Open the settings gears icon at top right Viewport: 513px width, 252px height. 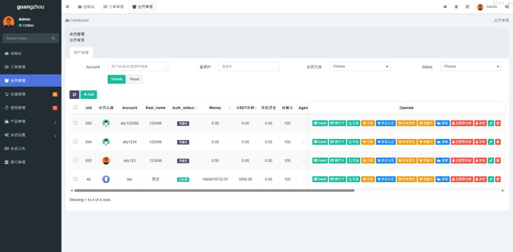(507, 6)
